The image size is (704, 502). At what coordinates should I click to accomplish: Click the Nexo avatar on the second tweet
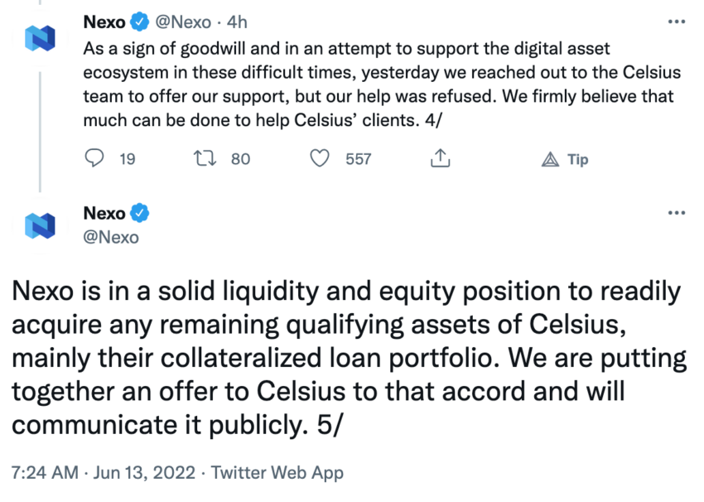point(41,225)
